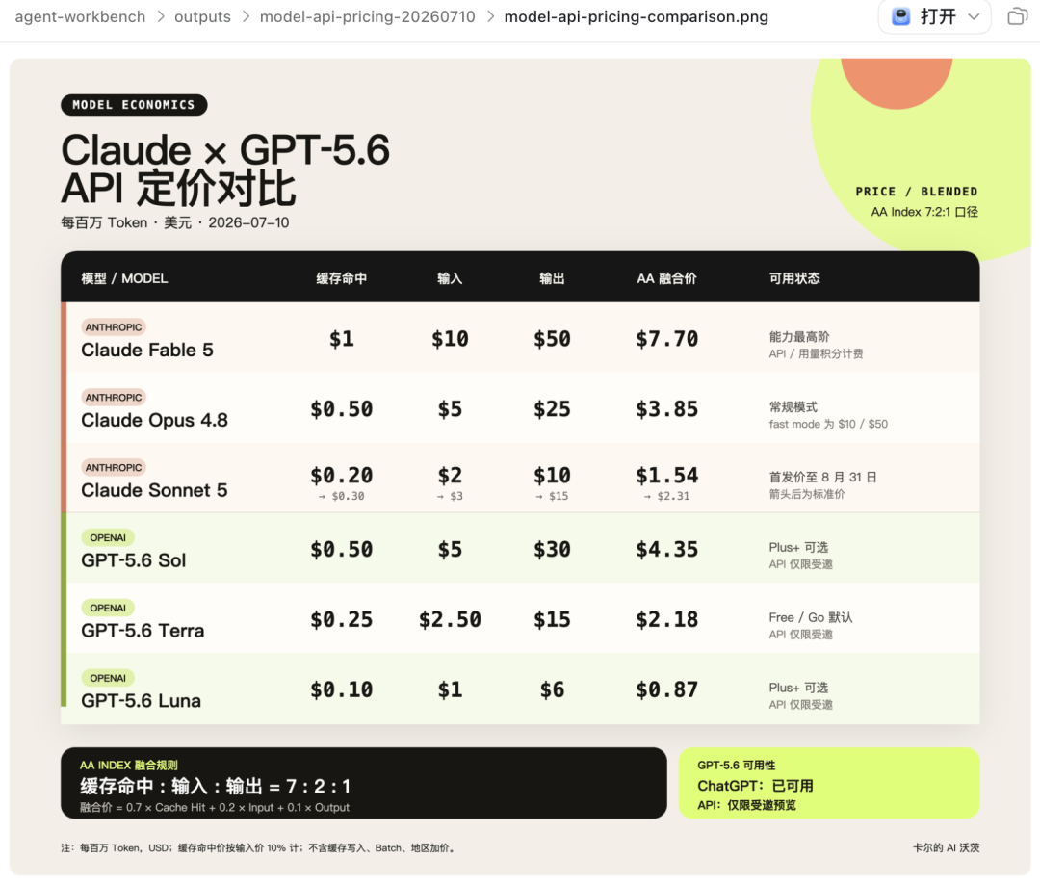Viewport: 1040px width, 884px height.
Task: Click the 融合价 formula text
Action: tap(214, 808)
